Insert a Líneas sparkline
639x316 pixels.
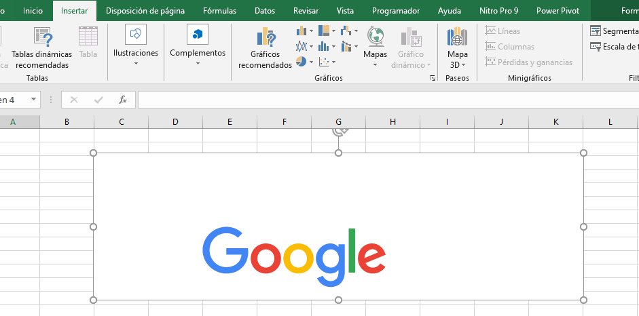[x=503, y=31]
